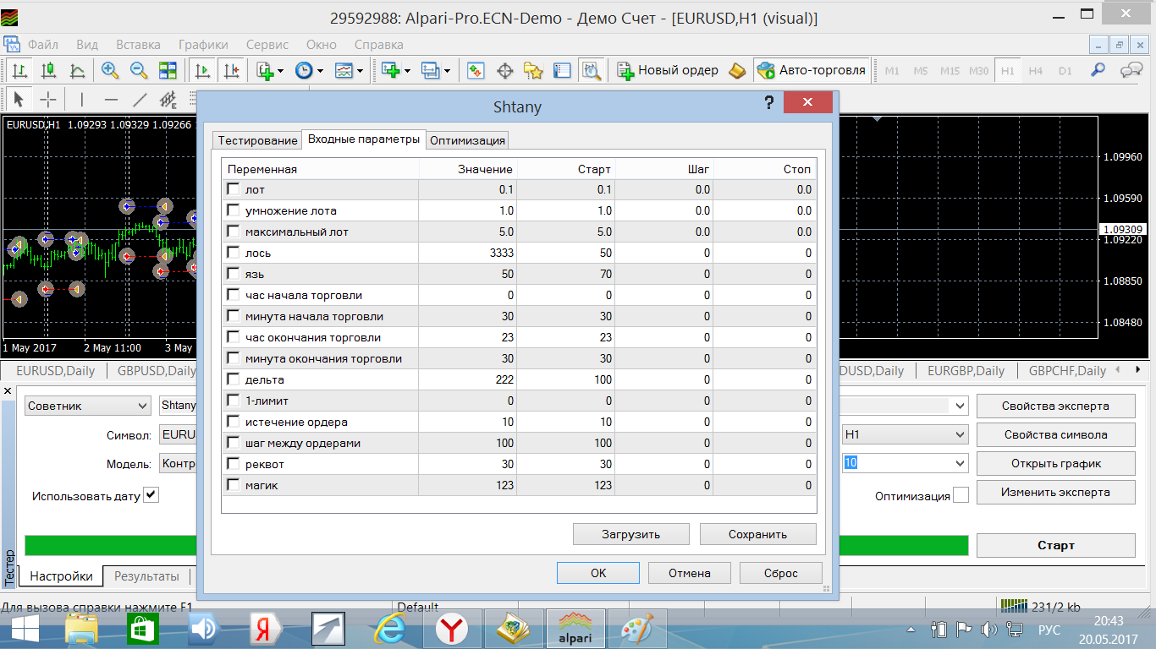Viewport: 1156px width, 649px height.
Task: Toggle the 'лось' parameter checkbox
Action: (234, 253)
